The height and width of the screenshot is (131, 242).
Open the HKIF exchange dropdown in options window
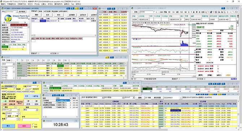coord(103,97)
